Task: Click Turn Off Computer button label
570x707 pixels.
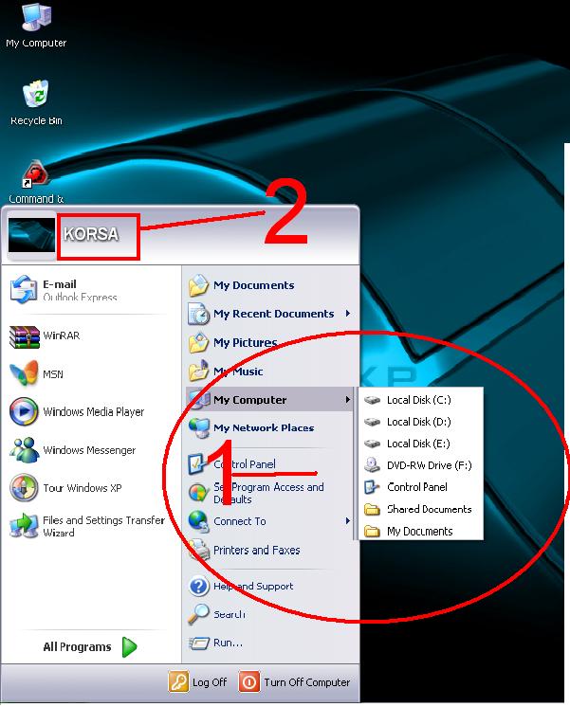Action: click(x=307, y=682)
